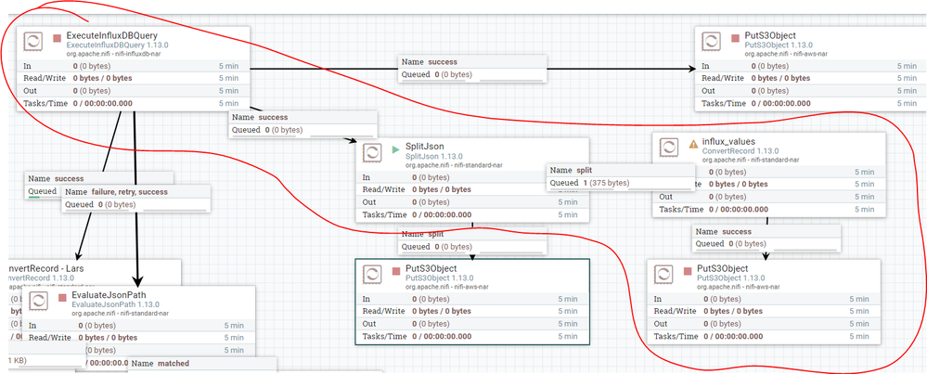Click the bundle text 'org.apache.nifi - nifi-standard-nar' in SplitJson

click(x=455, y=165)
